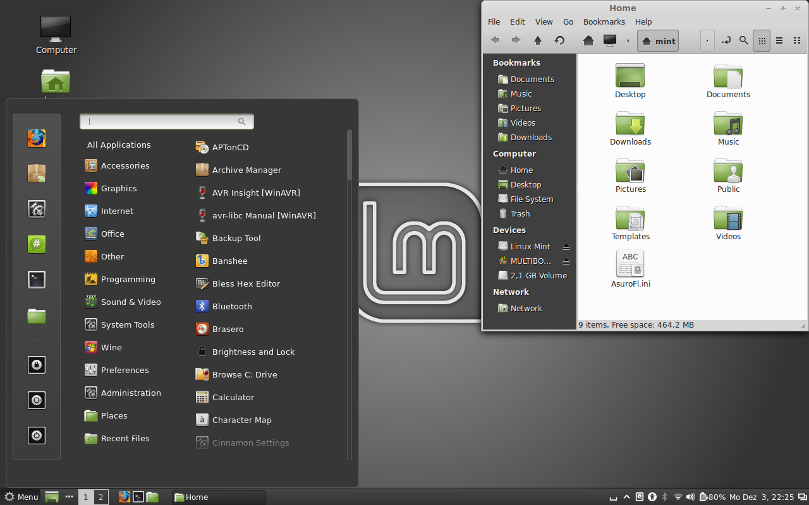Viewport: 809px width, 505px height.
Task: Lock the screen from menu sidebar
Action: (x=37, y=365)
